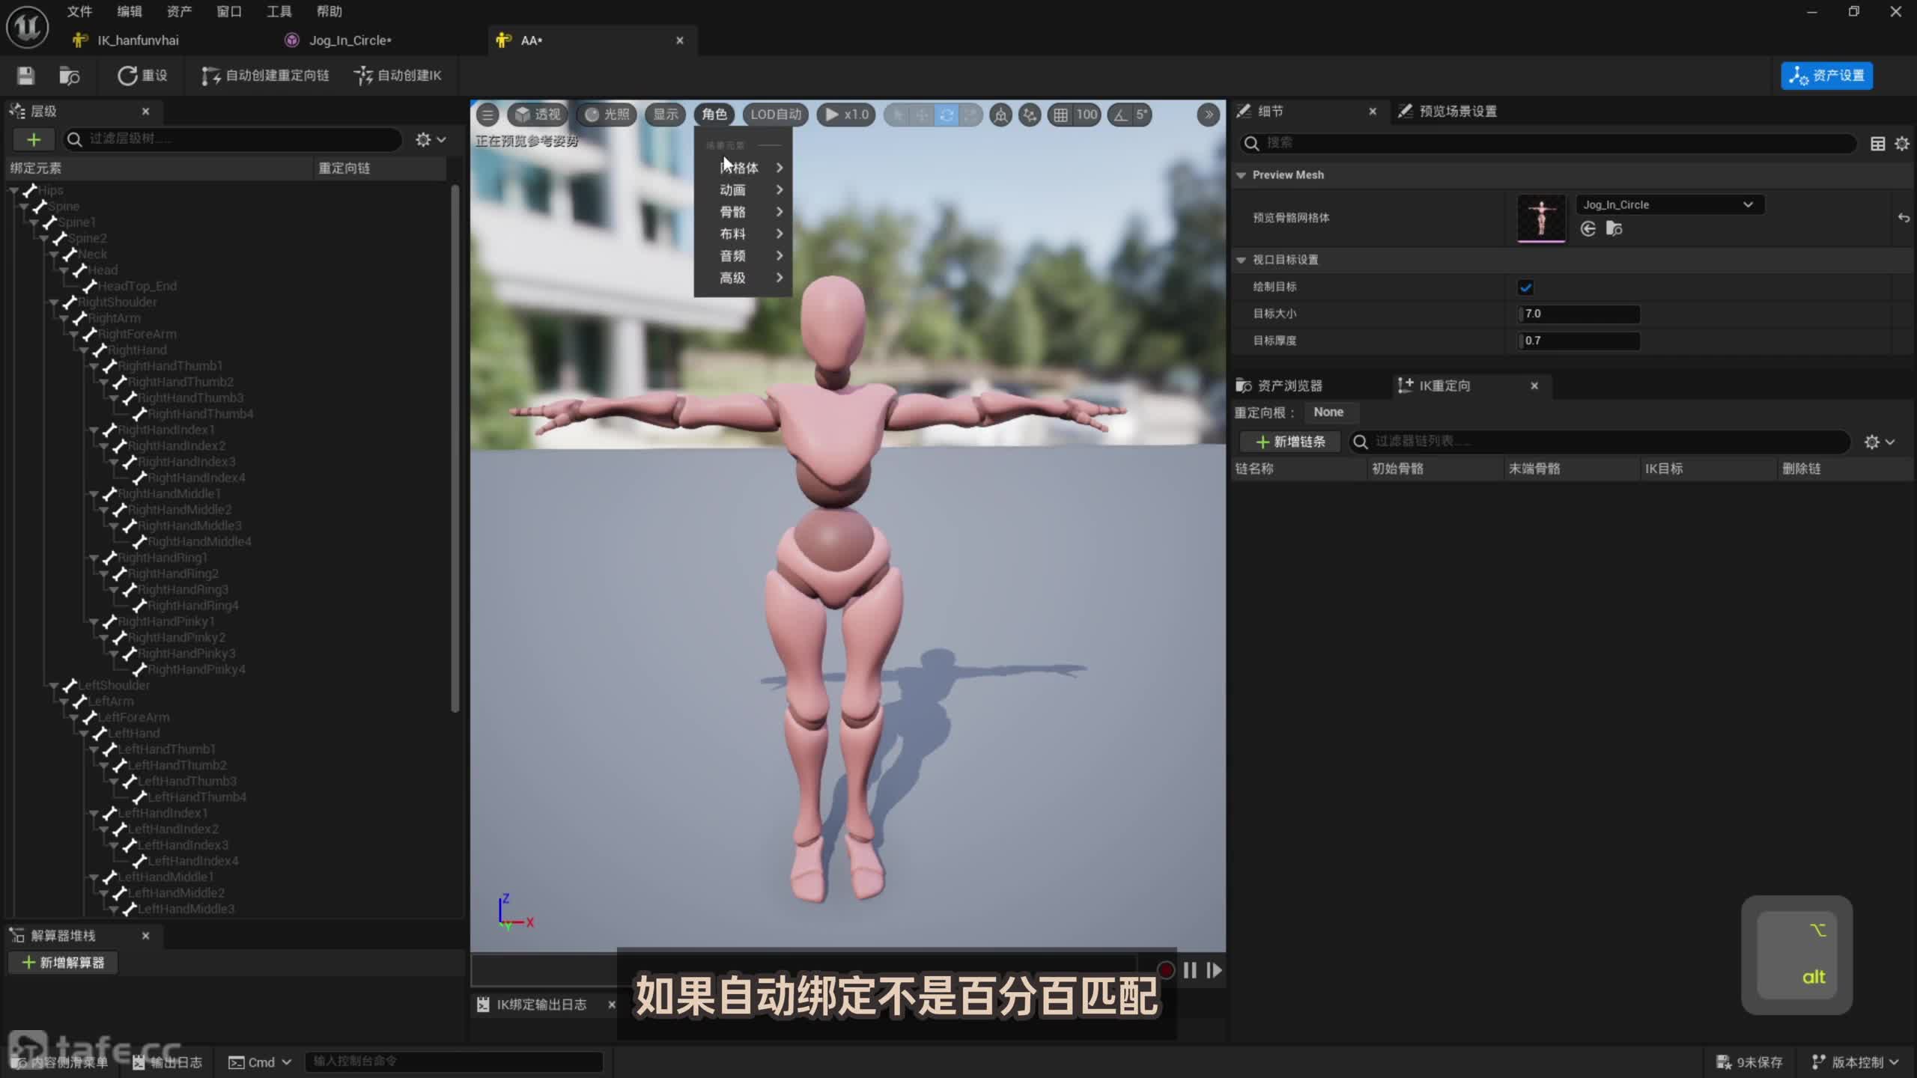Toggle rotation angle snap icon

pyautogui.click(x=1120, y=115)
